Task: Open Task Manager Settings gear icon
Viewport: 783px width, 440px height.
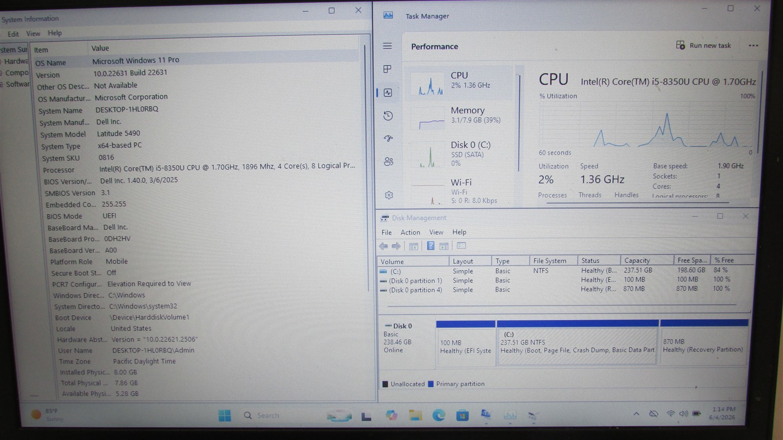Action: point(389,195)
